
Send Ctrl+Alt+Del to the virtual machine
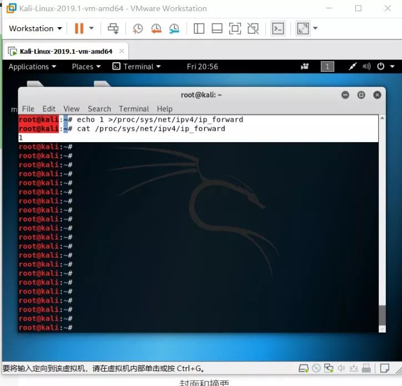point(113,28)
